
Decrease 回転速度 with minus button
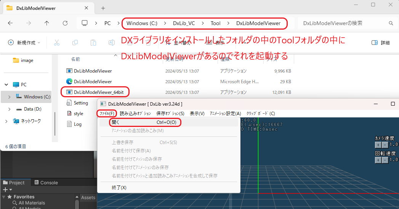click(x=385, y=160)
